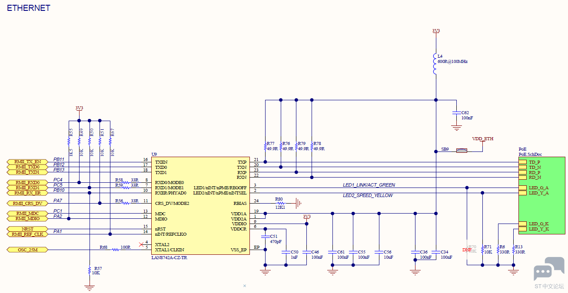Image resolution: width=568 pixels, height=293 pixels.
Task: Select the RMII_REF_CLK port
Action: click(27, 234)
